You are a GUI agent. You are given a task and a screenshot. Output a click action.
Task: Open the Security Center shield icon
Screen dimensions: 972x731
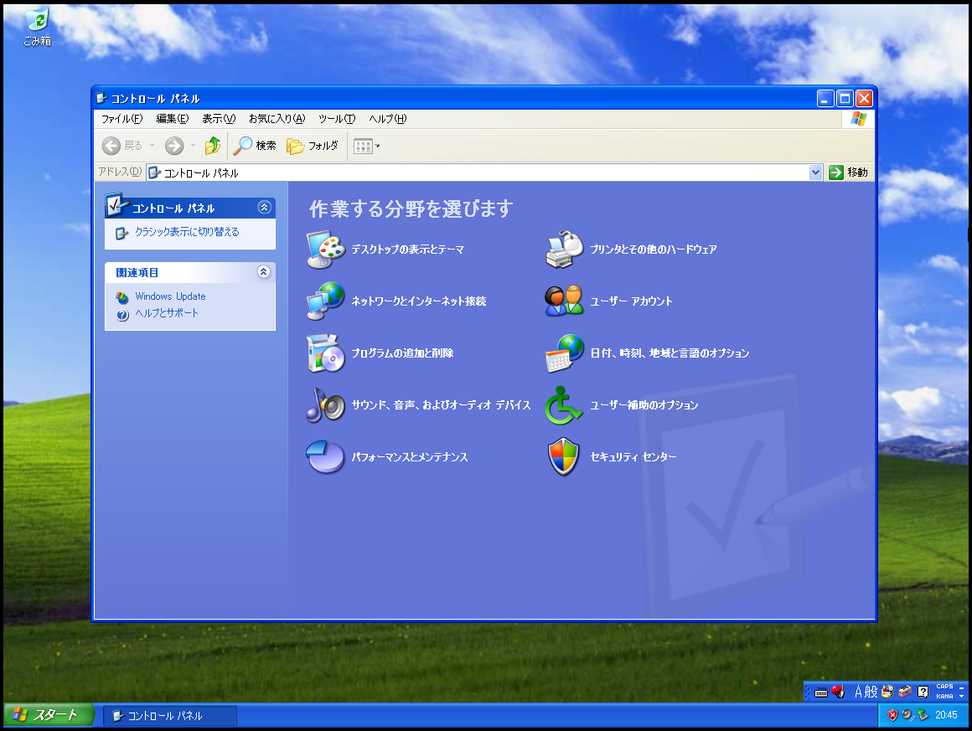coord(564,457)
